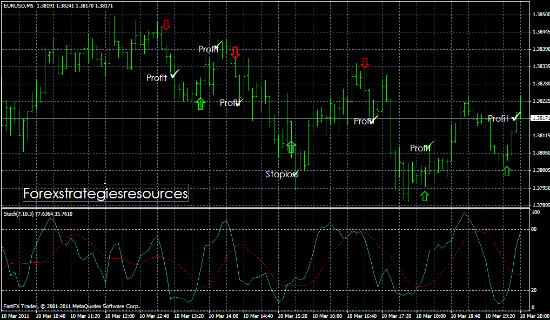Click the 1.38445 price axis label
This screenshot has width=550, height=320.
[x=541, y=32]
